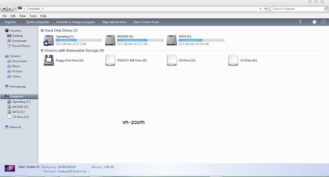Click the Forward navigation arrow
The image size is (329, 177).
[10, 9]
